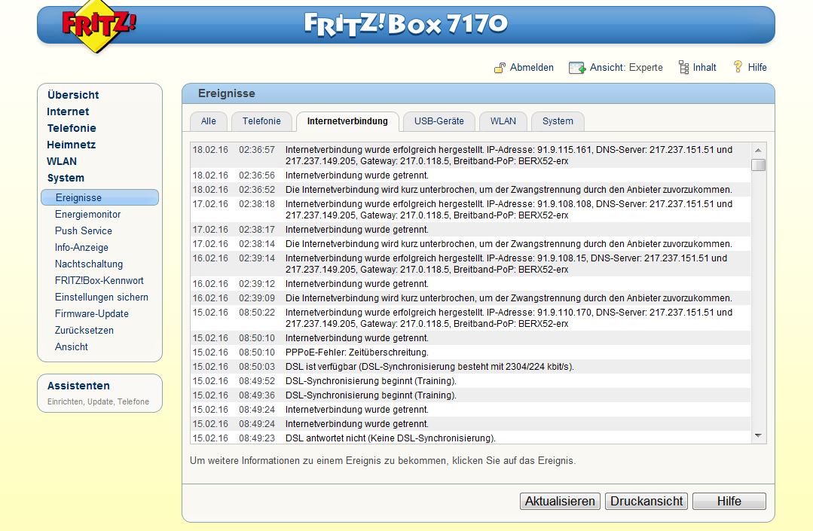Viewport: 813px width, 531px height.
Task: Switch view via Ansicht: Experte link
Action: point(626,67)
